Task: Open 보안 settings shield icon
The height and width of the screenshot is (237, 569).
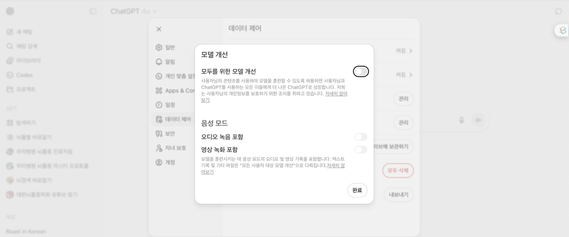Action: (159, 133)
